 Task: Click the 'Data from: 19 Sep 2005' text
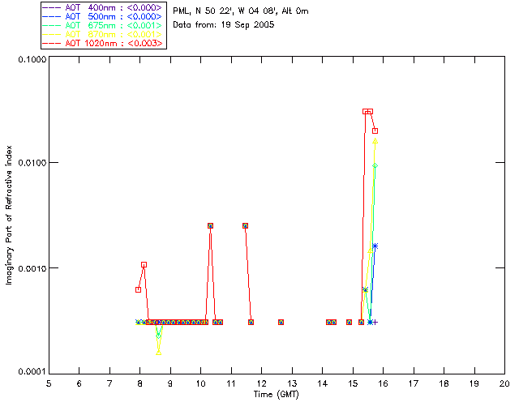pos(224,25)
